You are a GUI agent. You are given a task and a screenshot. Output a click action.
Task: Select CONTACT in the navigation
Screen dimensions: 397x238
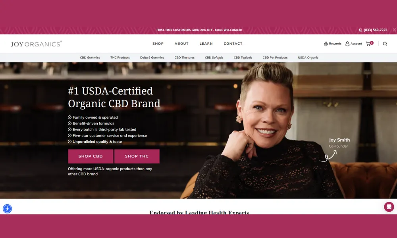coord(233,44)
